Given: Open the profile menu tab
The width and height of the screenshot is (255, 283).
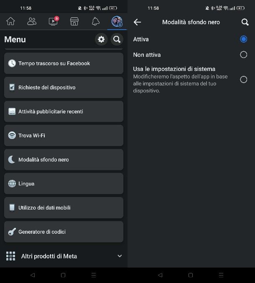Looking at the screenshot, I should [117, 21].
